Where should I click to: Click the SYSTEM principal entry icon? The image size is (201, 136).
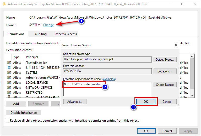(9, 73)
